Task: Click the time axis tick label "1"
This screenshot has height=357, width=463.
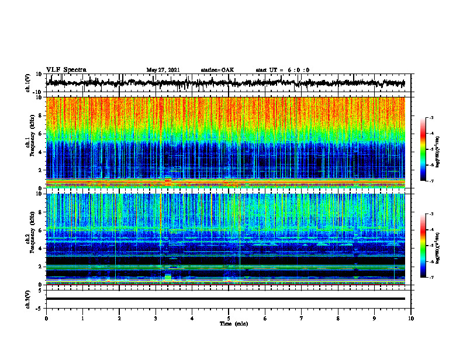Action: [x=82, y=318]
